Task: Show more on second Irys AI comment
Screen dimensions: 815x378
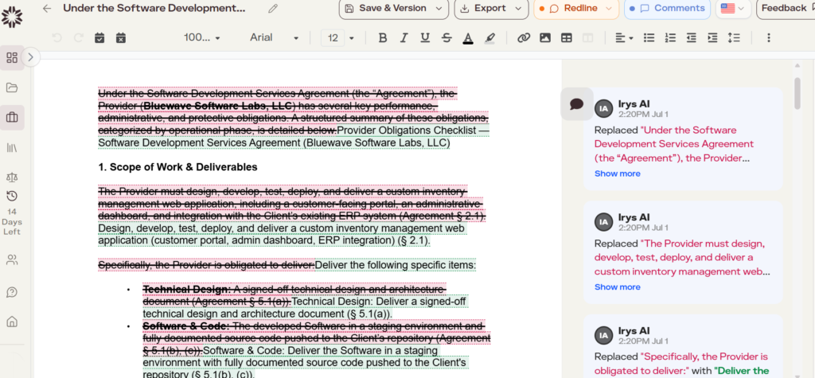Action: 617,287
